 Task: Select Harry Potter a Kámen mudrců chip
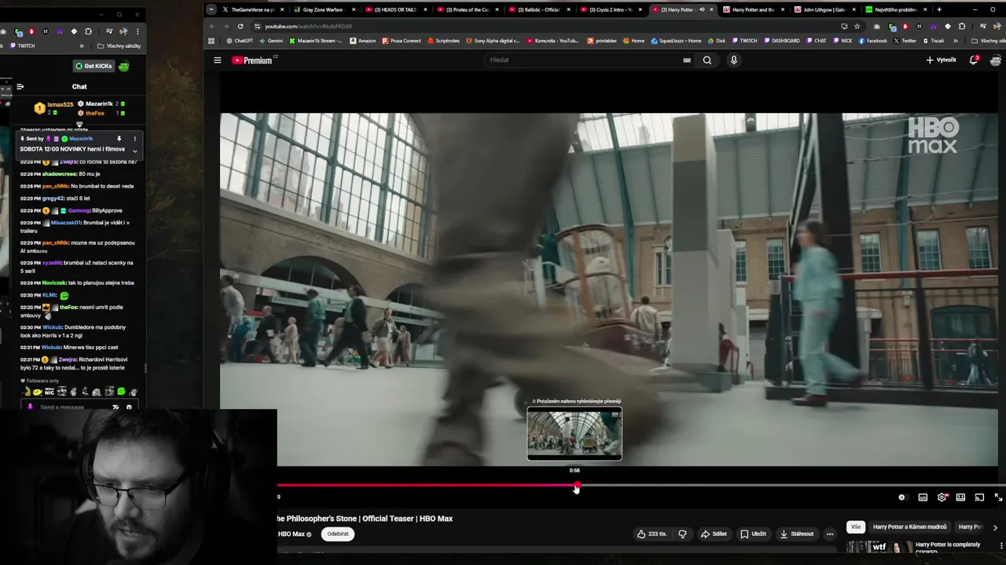(909, 527)
